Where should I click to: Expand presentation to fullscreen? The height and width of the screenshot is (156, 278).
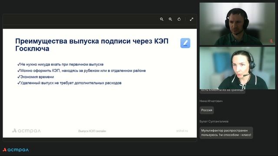tap(192, 19)
